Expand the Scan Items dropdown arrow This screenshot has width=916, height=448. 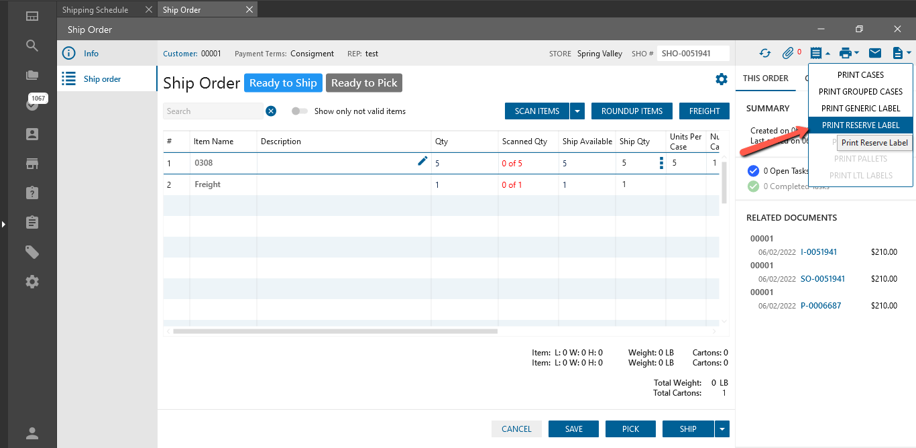point(577,111)
